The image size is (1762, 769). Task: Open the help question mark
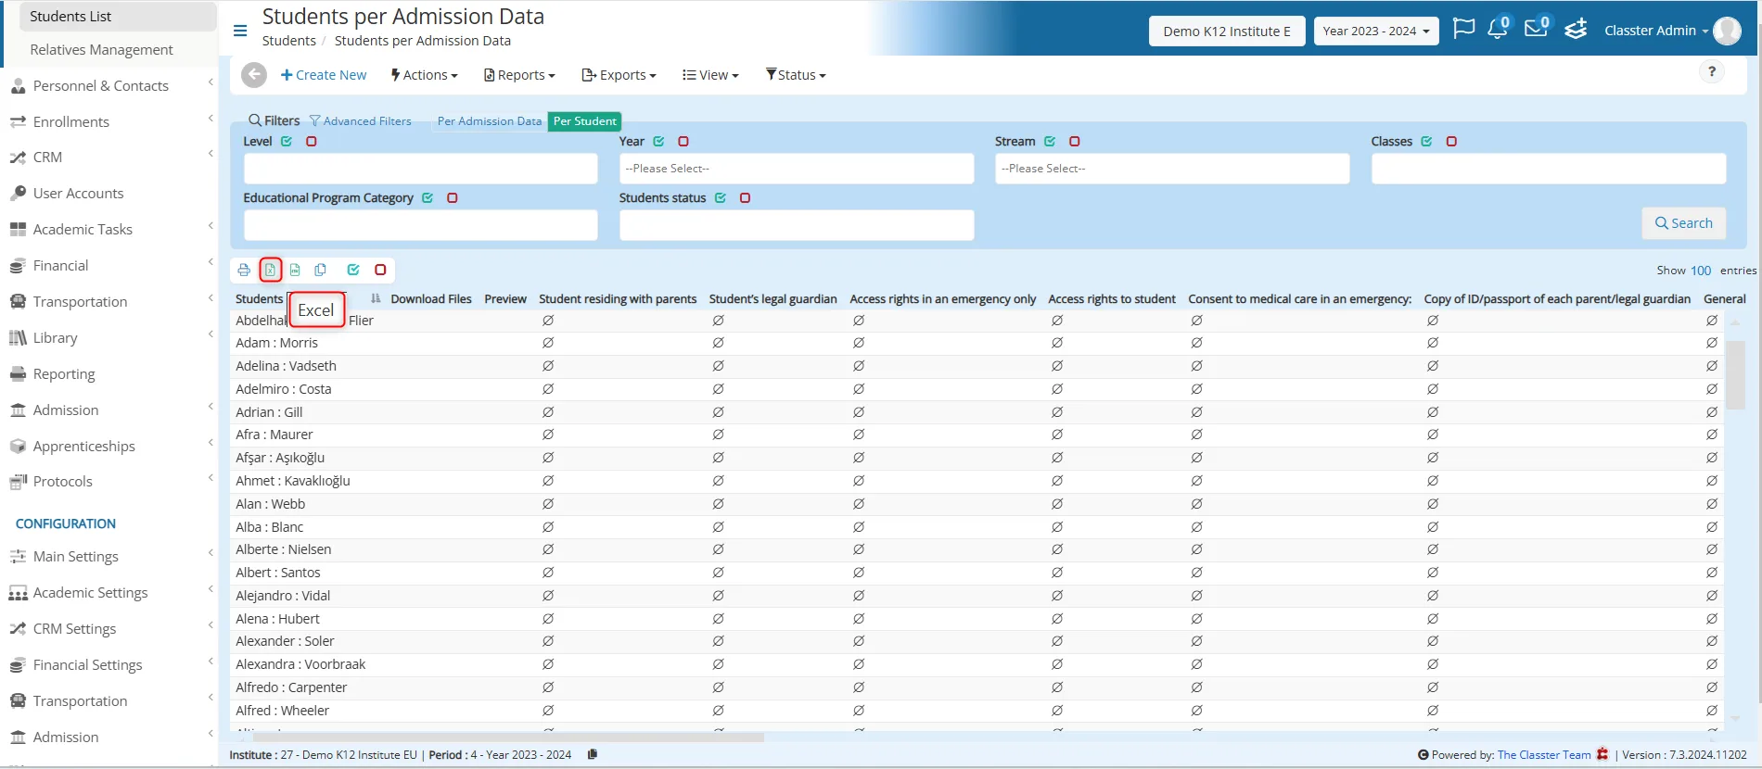point(1712,71)
